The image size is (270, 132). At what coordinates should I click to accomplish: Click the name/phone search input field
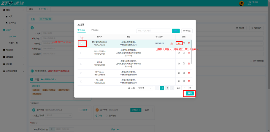[x=154, y=31]
